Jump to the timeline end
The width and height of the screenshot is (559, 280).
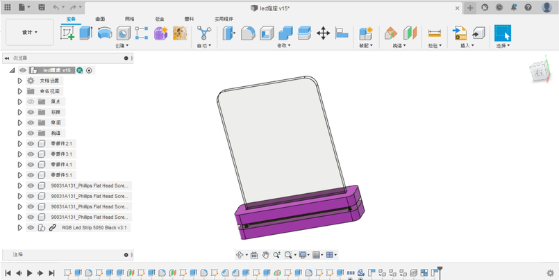coord(51,273)
